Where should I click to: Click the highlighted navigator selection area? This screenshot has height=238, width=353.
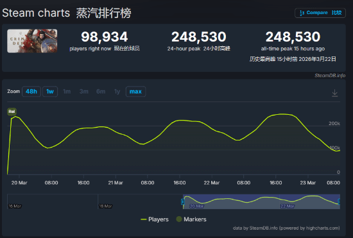(261, 201)
